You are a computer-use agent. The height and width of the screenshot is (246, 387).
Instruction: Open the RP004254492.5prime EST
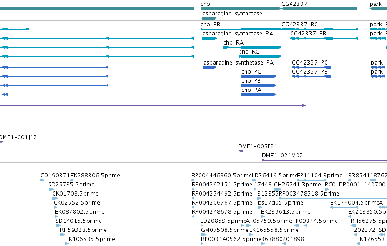(x=193, y=198)
